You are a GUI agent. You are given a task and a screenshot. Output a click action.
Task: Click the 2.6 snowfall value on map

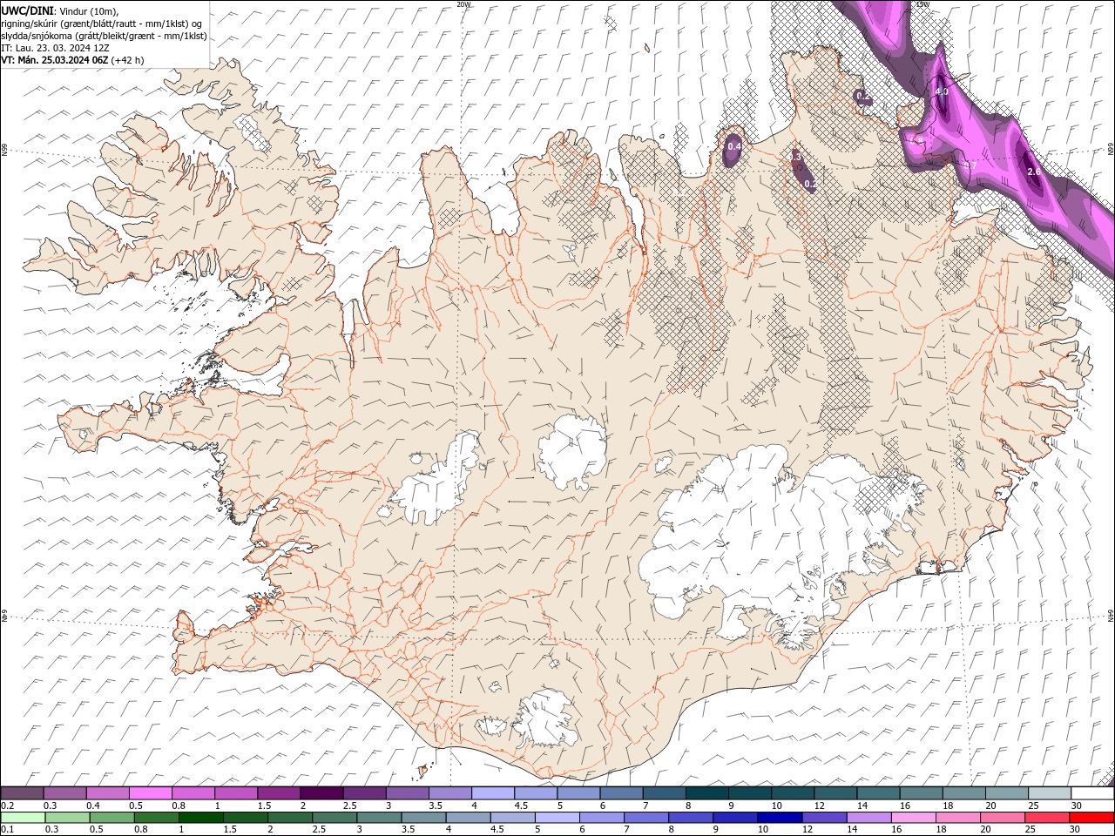click(x=1034, y=172)
